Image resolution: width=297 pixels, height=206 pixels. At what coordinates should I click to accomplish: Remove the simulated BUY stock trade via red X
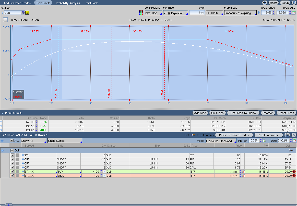pos(294,172)
